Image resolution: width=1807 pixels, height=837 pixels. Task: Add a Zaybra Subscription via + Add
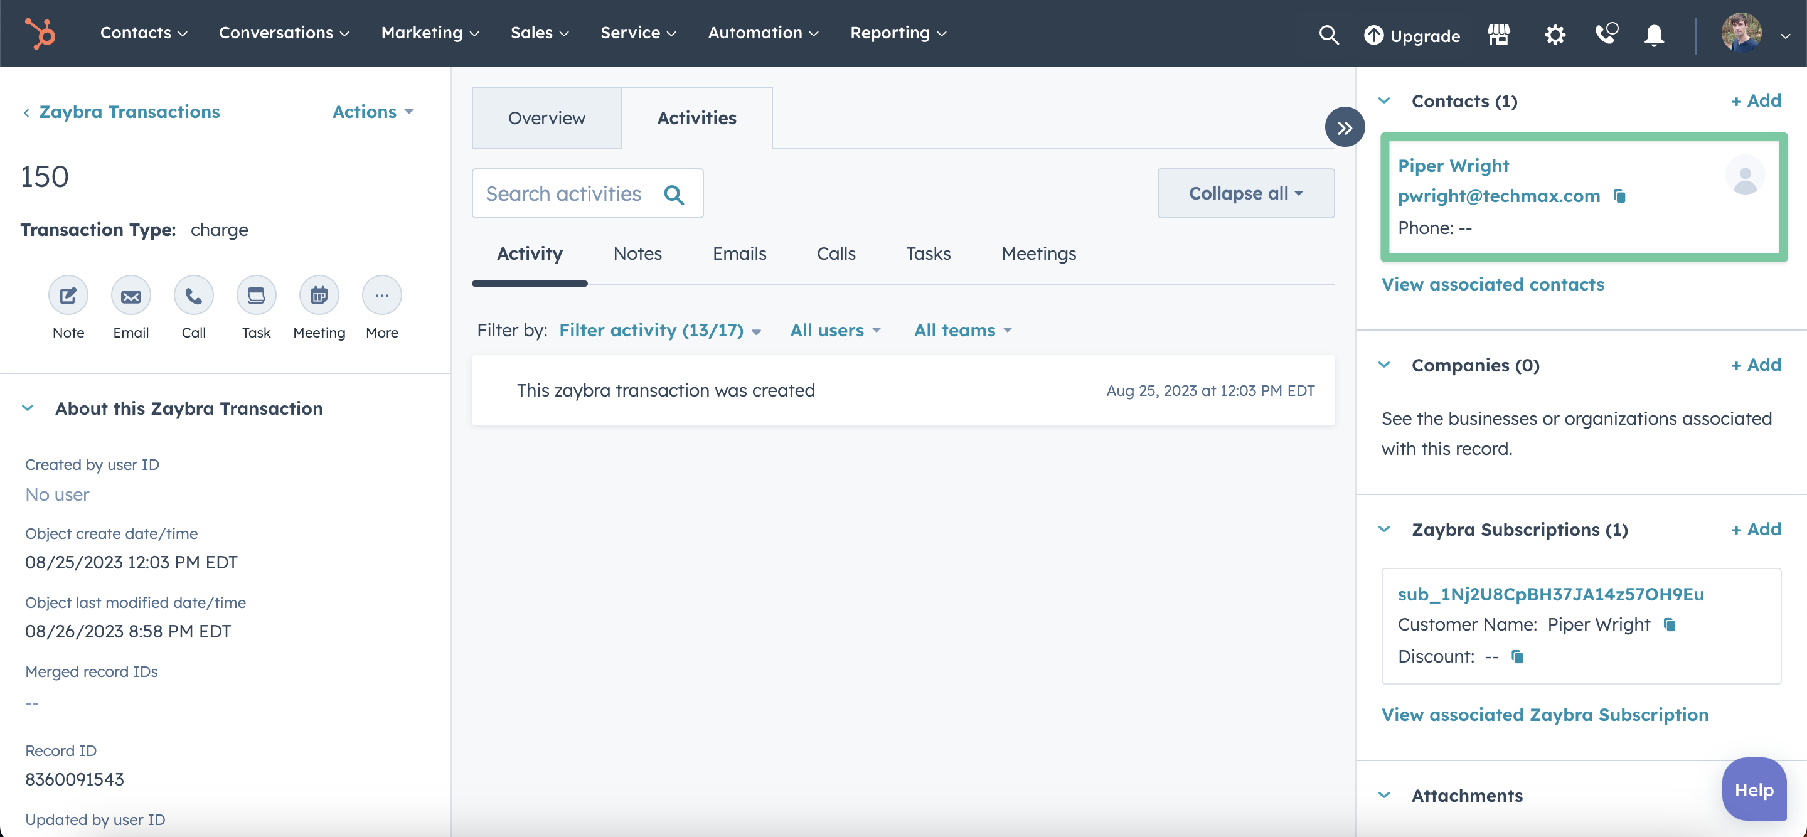click(x=1756, y=529)
